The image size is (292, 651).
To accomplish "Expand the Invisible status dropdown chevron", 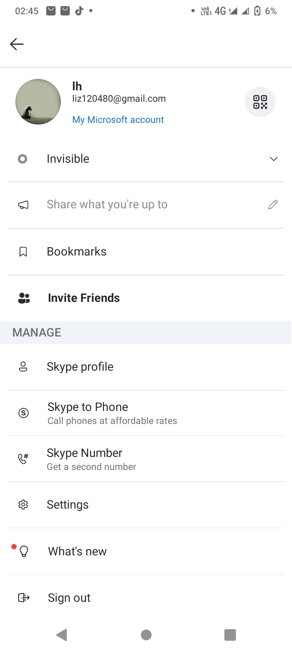I will pyautogui.click(x=274, y=159).
